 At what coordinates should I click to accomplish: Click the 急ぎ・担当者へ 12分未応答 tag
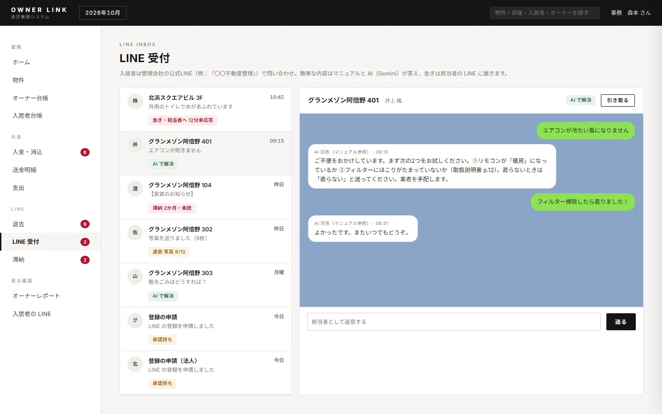coord(183,120)
